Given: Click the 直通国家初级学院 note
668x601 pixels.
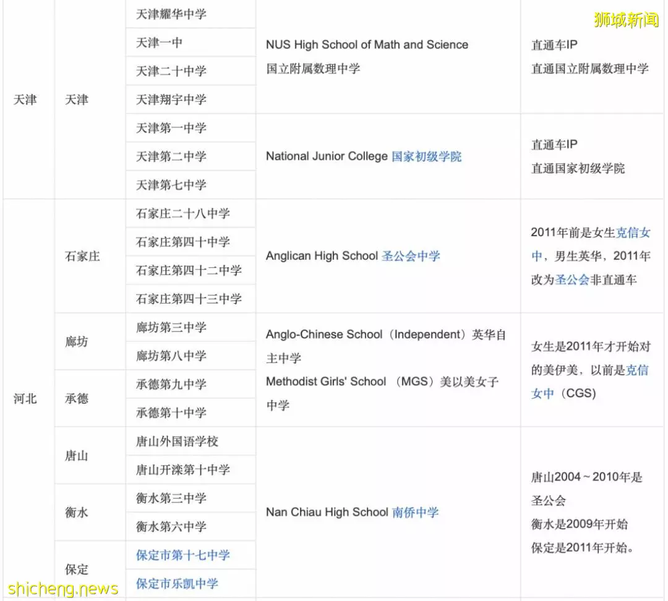Looking at the screenshot, I should [x=578, y=168].
